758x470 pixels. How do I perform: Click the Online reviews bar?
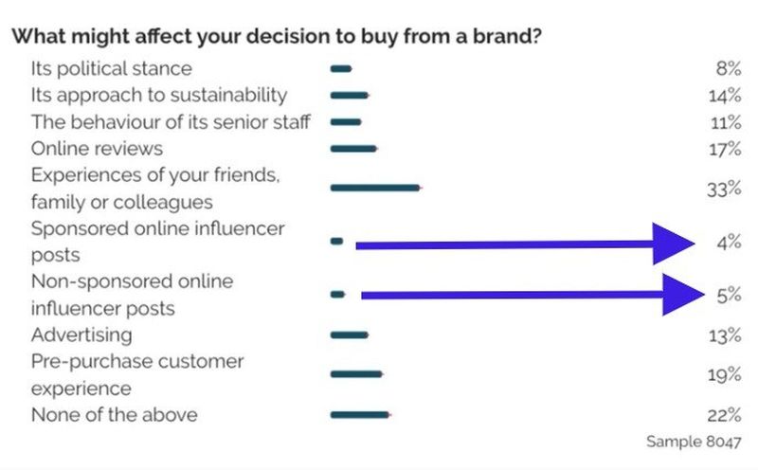click(353, 149)
